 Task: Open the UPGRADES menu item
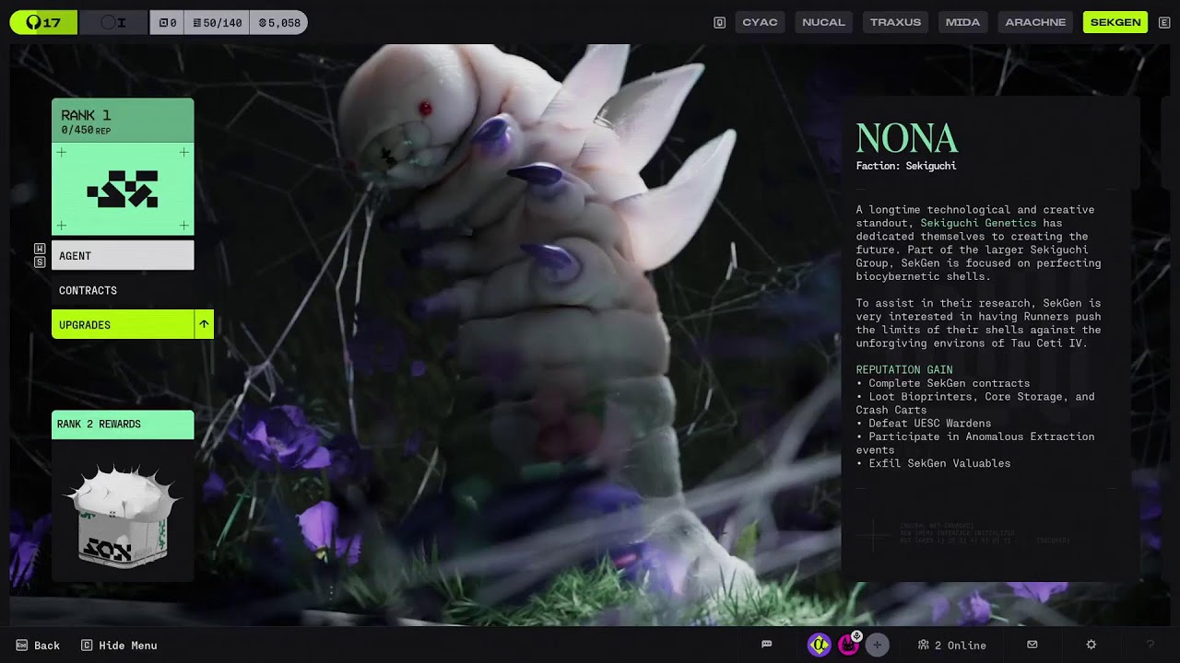pos(123,324)
